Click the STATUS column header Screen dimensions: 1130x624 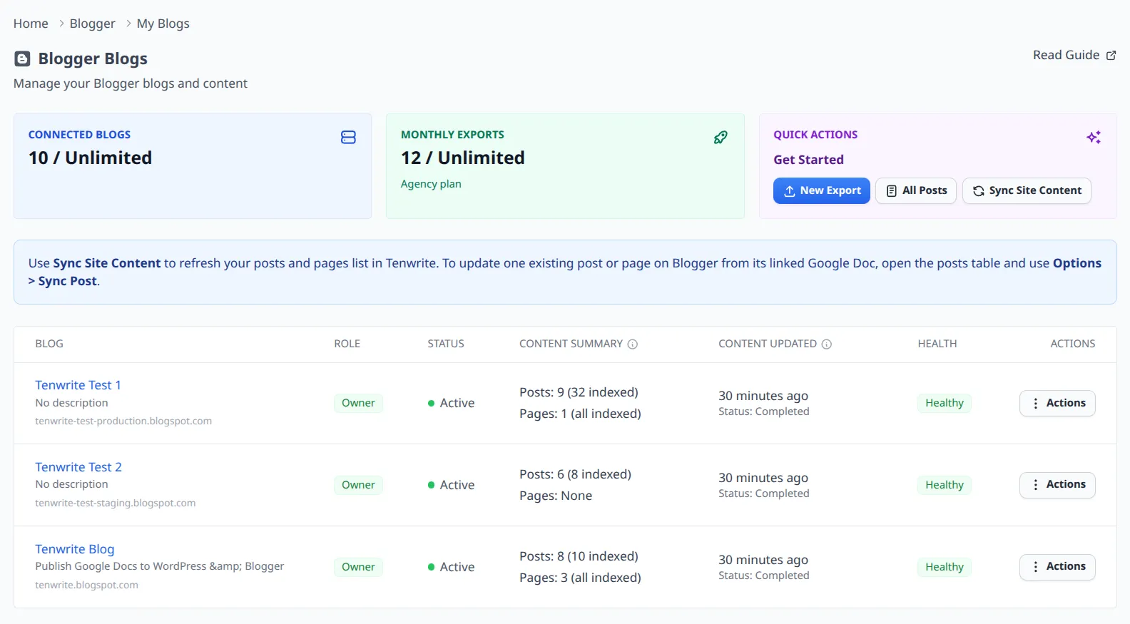[x=446, y=344]
